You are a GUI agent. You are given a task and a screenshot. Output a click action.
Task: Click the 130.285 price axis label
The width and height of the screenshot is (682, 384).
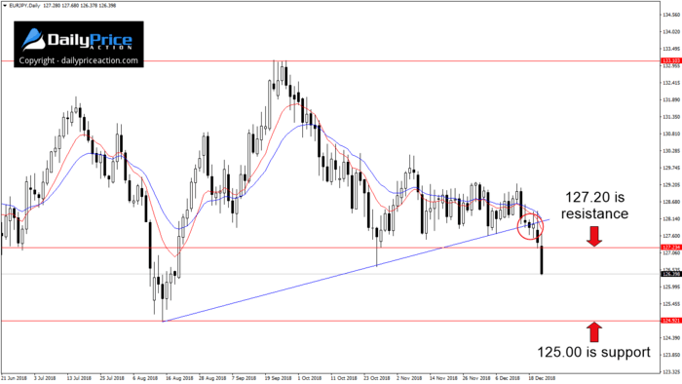pos(671,151)
